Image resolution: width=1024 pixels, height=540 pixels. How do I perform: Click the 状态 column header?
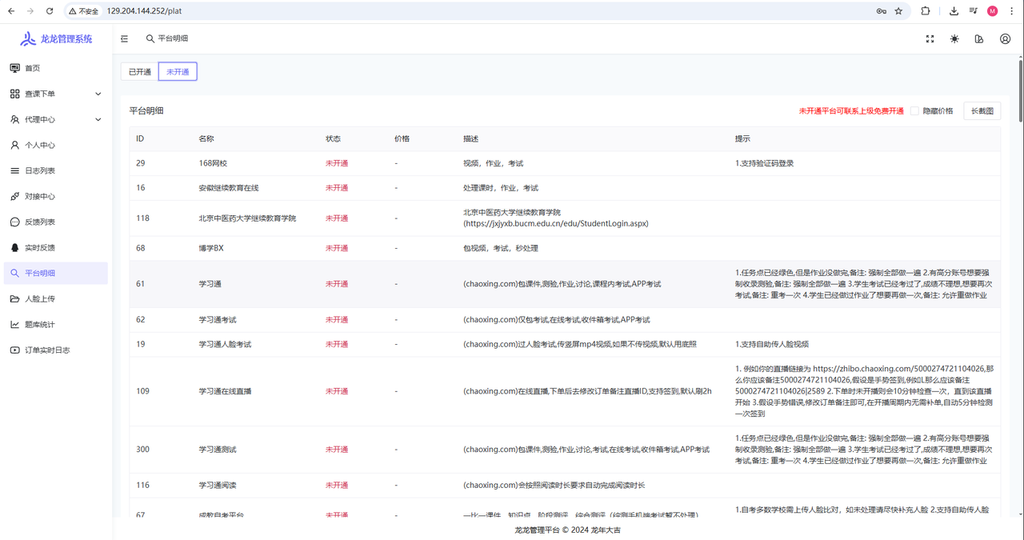point(333,138)
